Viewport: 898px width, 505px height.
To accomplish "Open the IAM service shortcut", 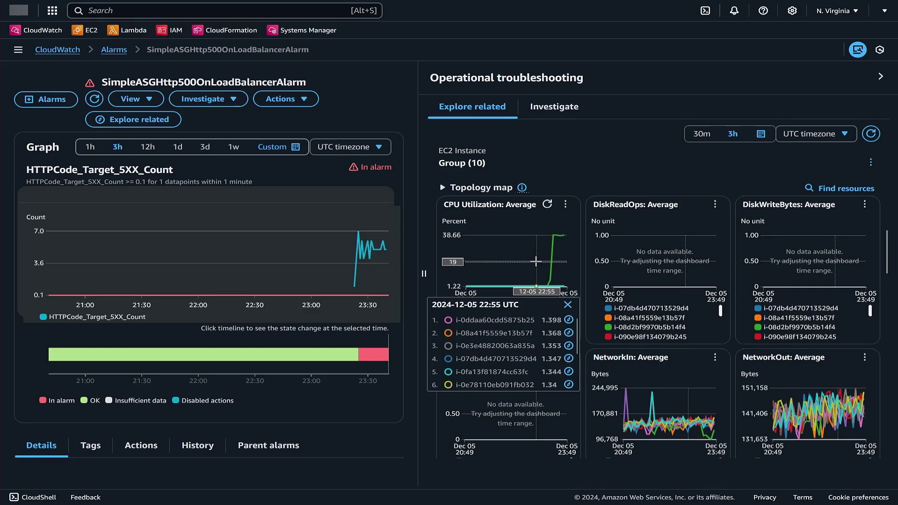I will (169, 30).
